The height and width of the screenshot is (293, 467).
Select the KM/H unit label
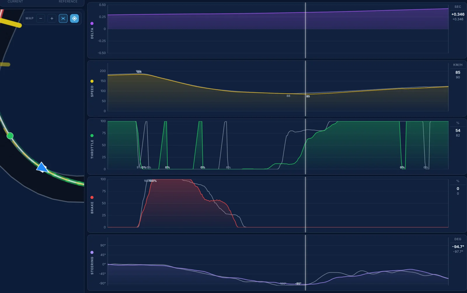tap(458, 65)
